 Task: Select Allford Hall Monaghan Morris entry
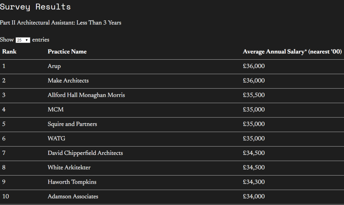[172, 95]
